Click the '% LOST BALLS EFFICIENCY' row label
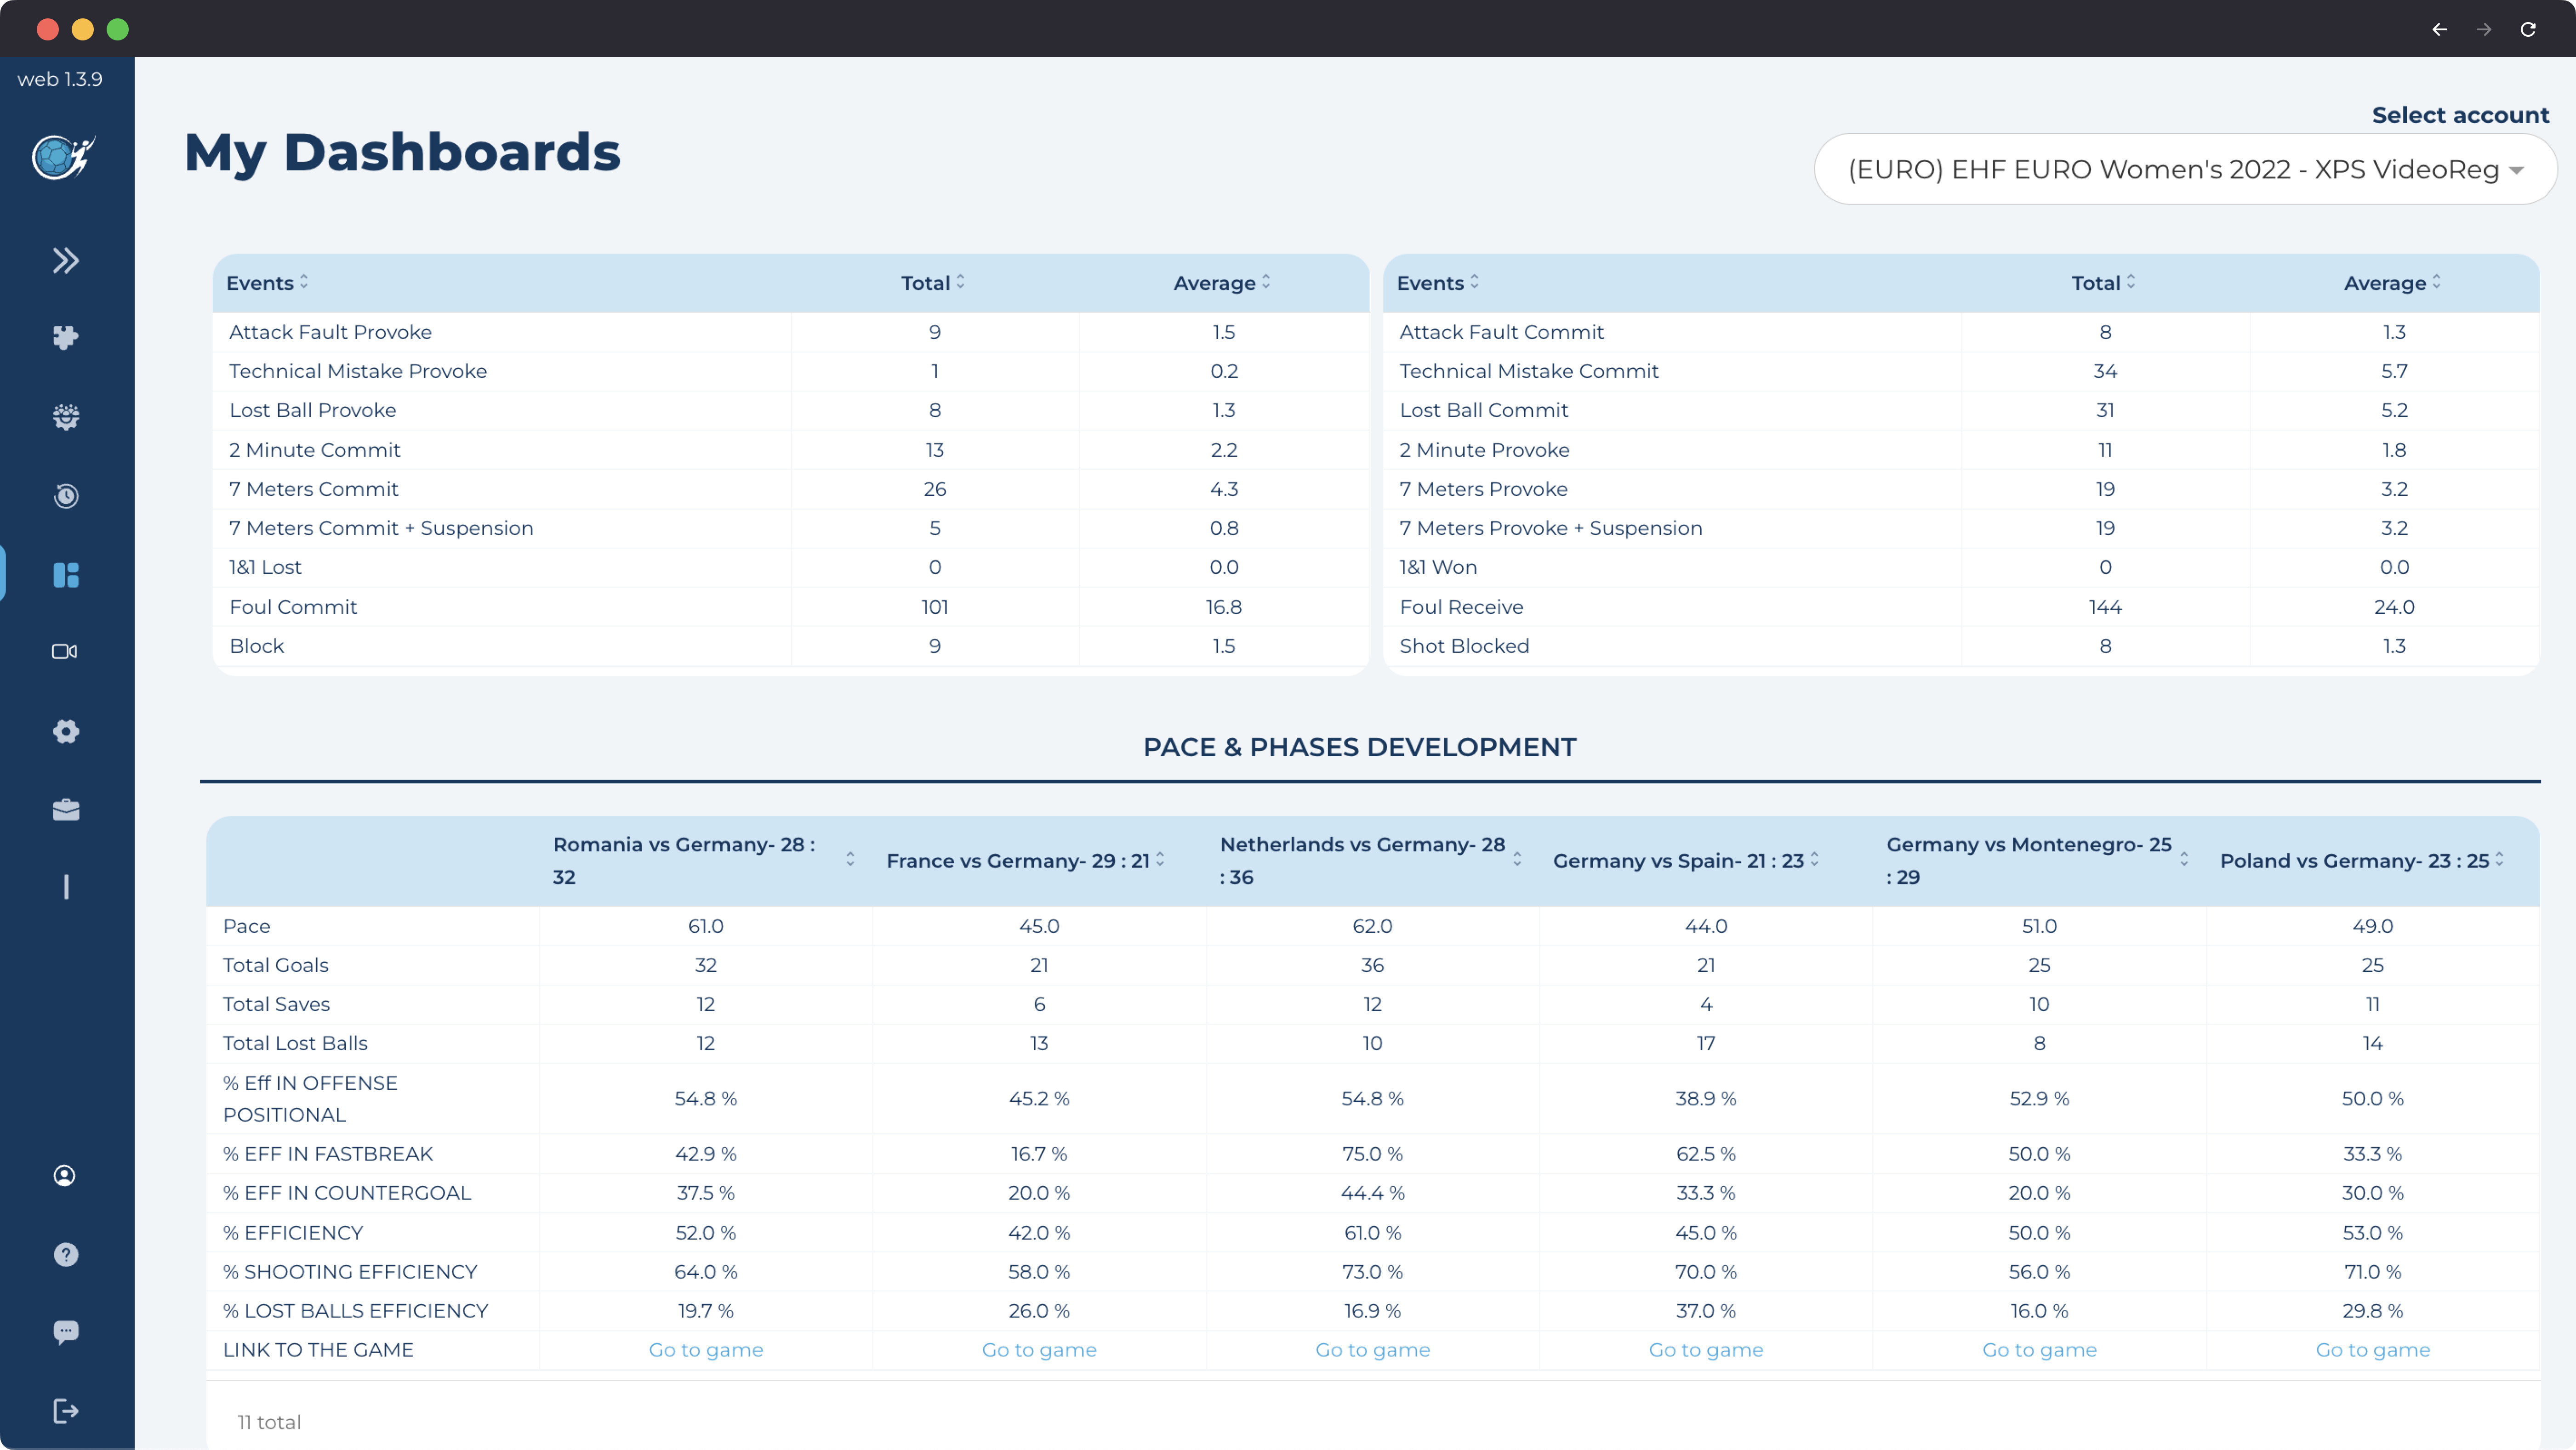The image size is (2576, 1450). click(x=355, y=1311)
